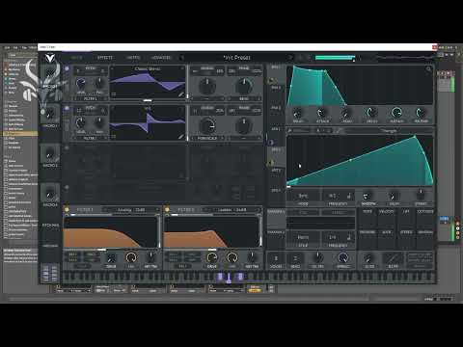This screenshot has height=347, width=463.
Task: Click Filter 2 cutoff slider below graph
Action: point(212,250)
